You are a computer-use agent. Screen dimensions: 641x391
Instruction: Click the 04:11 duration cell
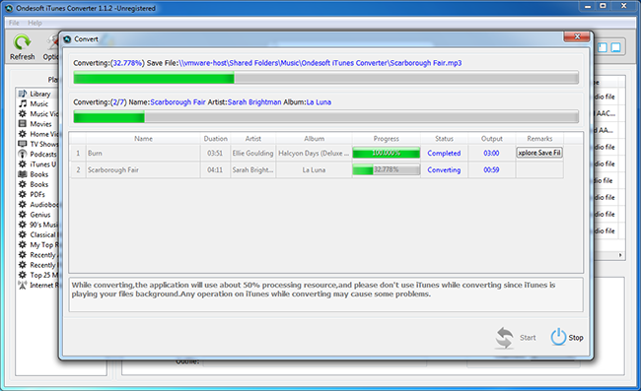click(215, 169)
